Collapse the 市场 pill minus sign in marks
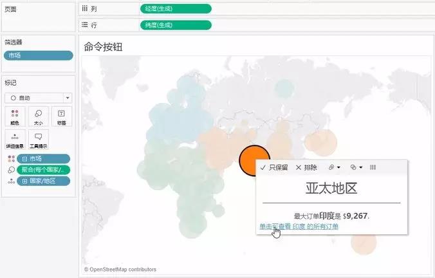This screenshot has width=435, height=278. (23, 159)
